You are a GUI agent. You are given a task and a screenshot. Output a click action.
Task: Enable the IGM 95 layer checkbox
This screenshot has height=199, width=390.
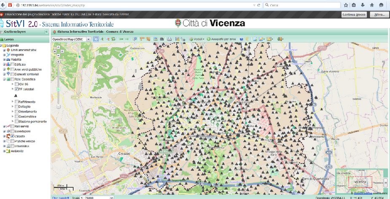coord(16,84)
